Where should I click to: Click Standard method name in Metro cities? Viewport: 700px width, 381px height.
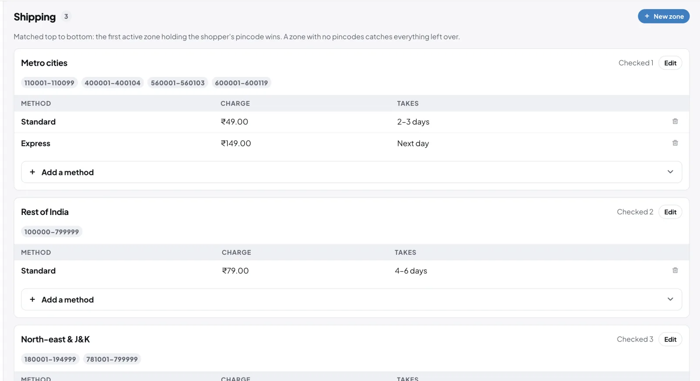(x=38, y=122)
